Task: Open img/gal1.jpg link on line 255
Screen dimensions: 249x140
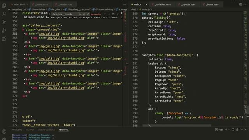Action: pyautogui.click(x=49, y=34)
